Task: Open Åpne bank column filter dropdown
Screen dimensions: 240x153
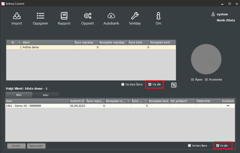Action: 146,101
